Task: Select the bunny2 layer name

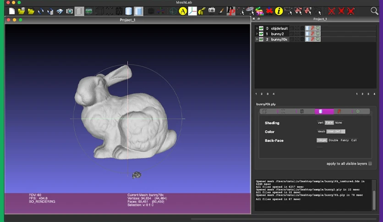Action: (278, 34)
